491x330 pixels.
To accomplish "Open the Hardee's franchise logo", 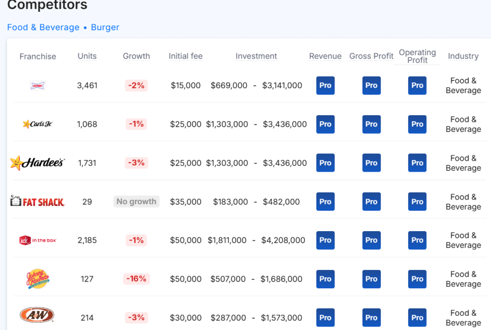I will click(37, 163).
